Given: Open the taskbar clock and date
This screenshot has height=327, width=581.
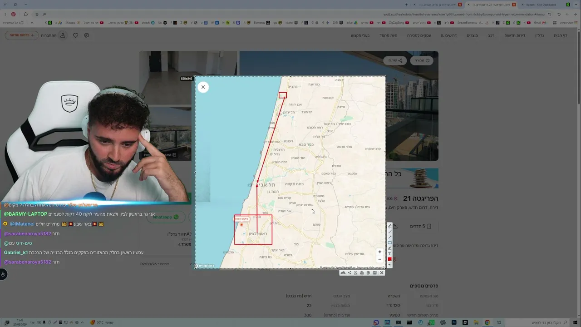Looking at the screenshot, I should pos(21,322).
